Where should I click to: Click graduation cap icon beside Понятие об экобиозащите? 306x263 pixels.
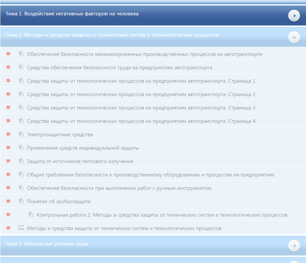coord(8,201)
